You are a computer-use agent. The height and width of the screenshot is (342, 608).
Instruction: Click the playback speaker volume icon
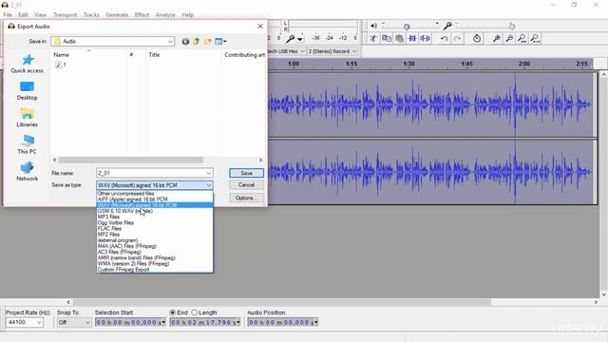[373, 26]
